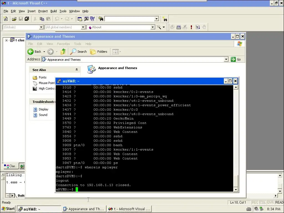The width and height of the screenshot is (284, 213).
Task: Click the green Up folder icon
Action: point(63,52)
